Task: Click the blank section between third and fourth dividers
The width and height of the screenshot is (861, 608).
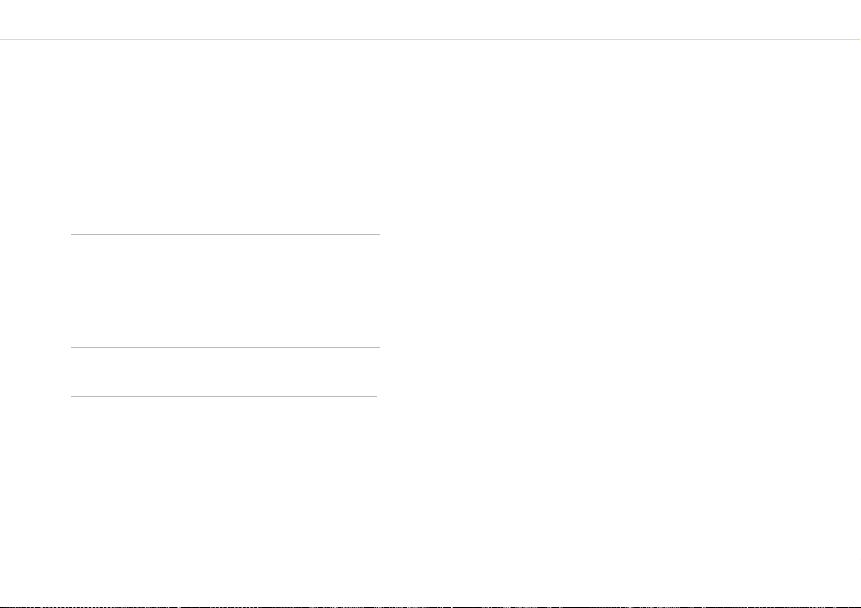Action: tap(223, 431)
